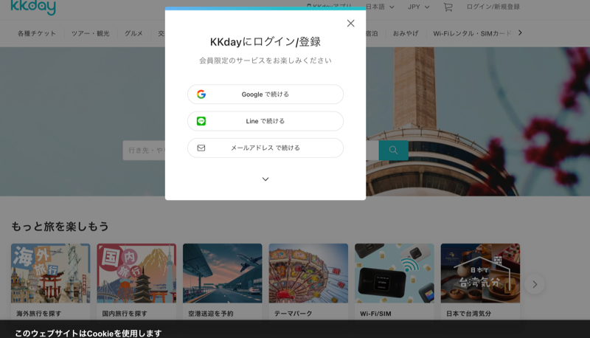Show more categories arrow in navigation

(x=520, y=32)
